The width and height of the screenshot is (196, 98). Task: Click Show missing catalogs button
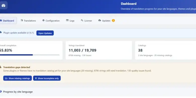[18, 78]
